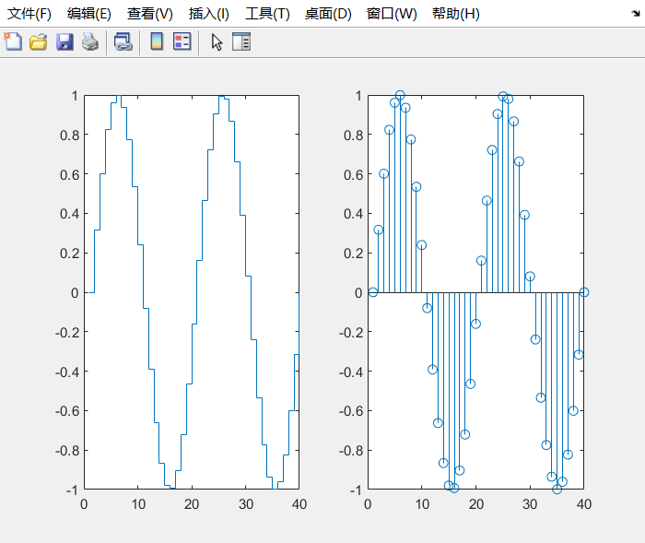
Task: Click y-axis label 0.8 on the left plot
Action: (69, 135)
